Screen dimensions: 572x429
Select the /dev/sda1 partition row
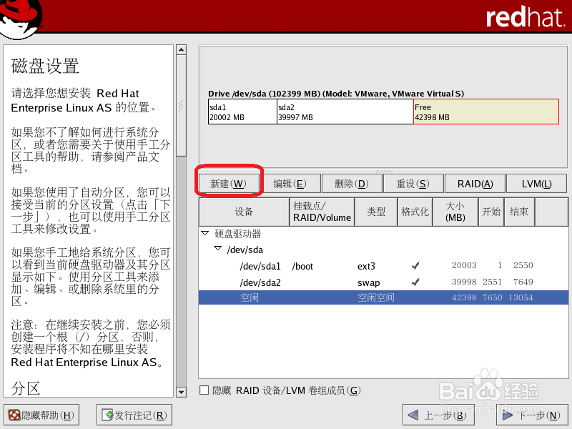tap(383, 266)
